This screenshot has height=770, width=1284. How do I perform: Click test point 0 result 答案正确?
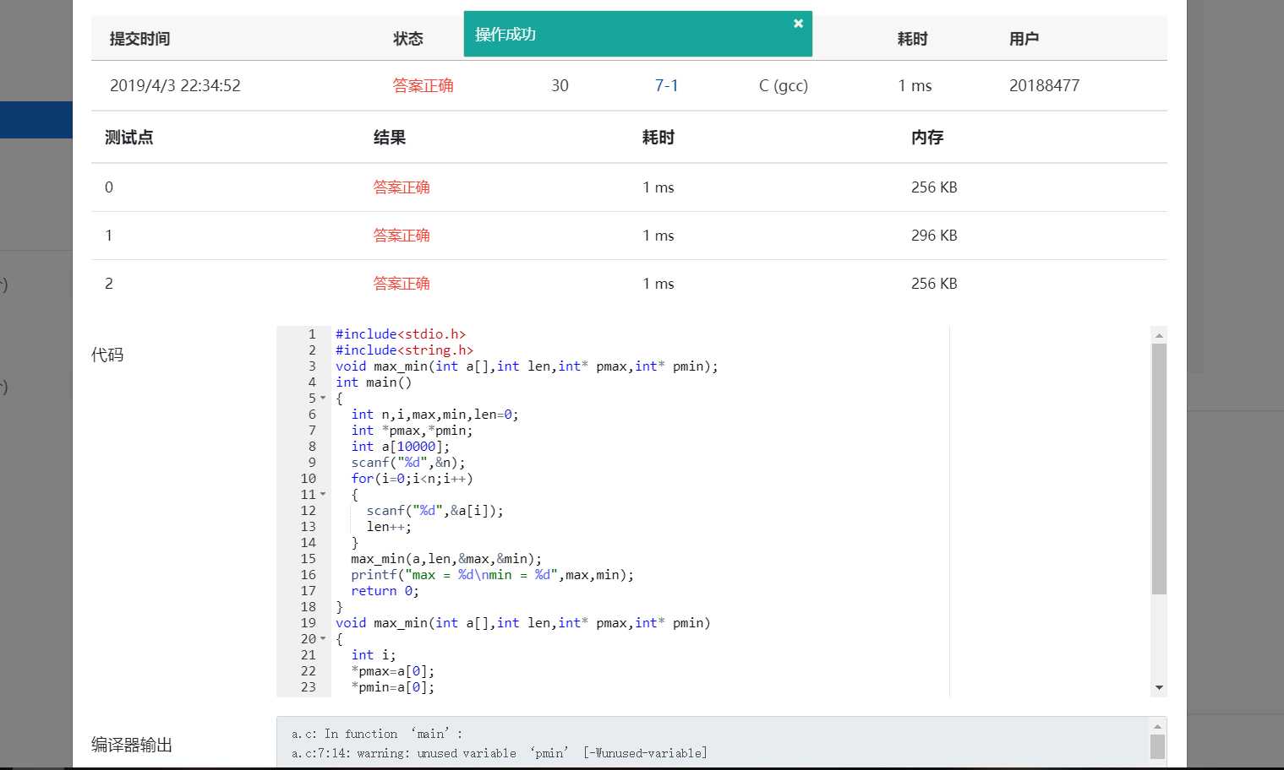point(402,187)
